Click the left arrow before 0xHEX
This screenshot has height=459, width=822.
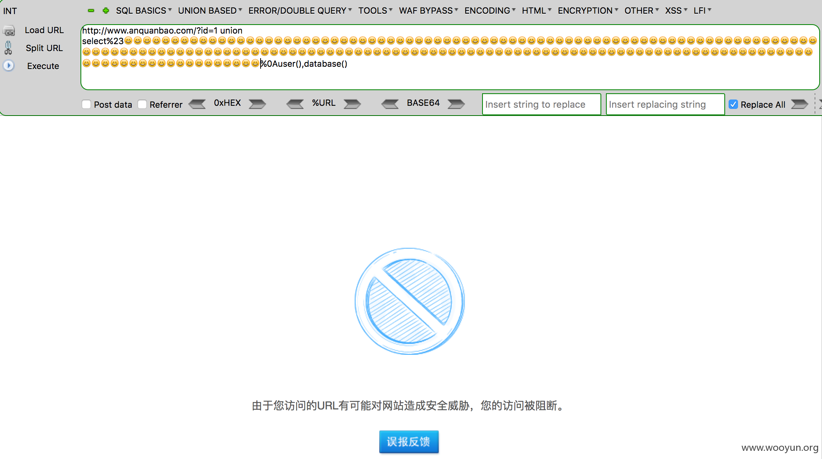click(x=197, y=104)
